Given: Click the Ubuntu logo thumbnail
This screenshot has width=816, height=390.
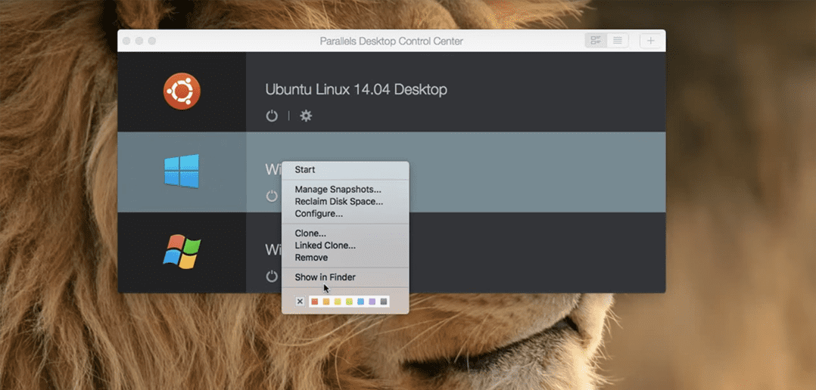Looking at the screenshot, I should (x=182, y=91).
